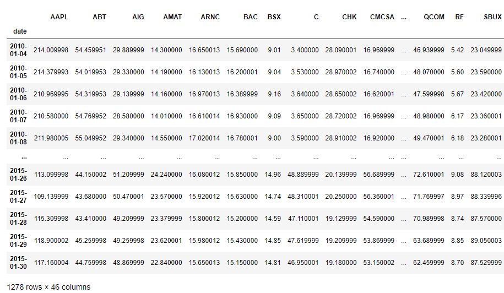Click the SBUX column header
Image resolution: width=504 pixels, height=293 pixels.
point(493,17)
